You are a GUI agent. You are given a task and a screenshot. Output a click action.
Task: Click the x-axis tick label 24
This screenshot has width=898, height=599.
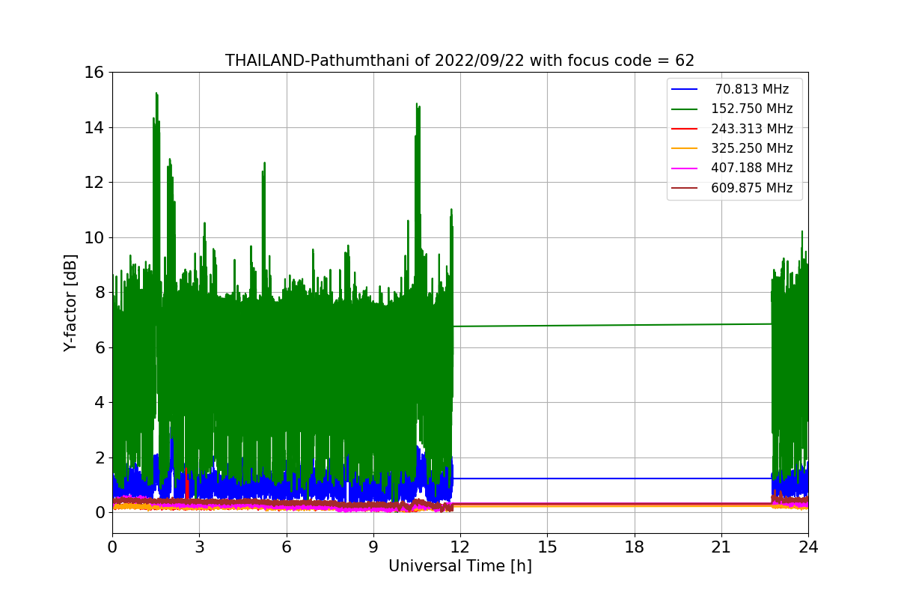click(808, 547)
